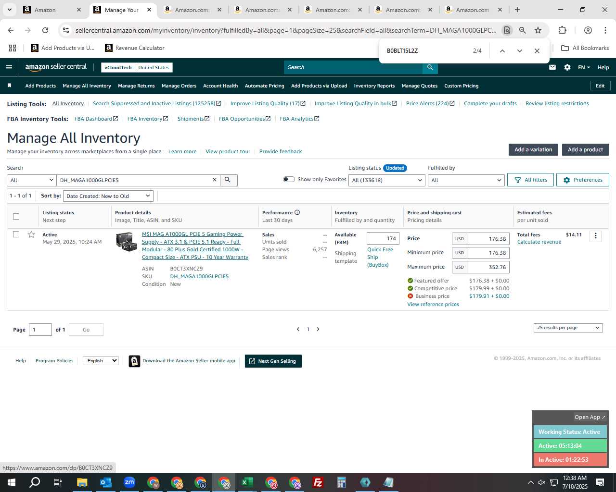Bookmark this page with the star icon
616x492 pixels.
pos(538,30)
